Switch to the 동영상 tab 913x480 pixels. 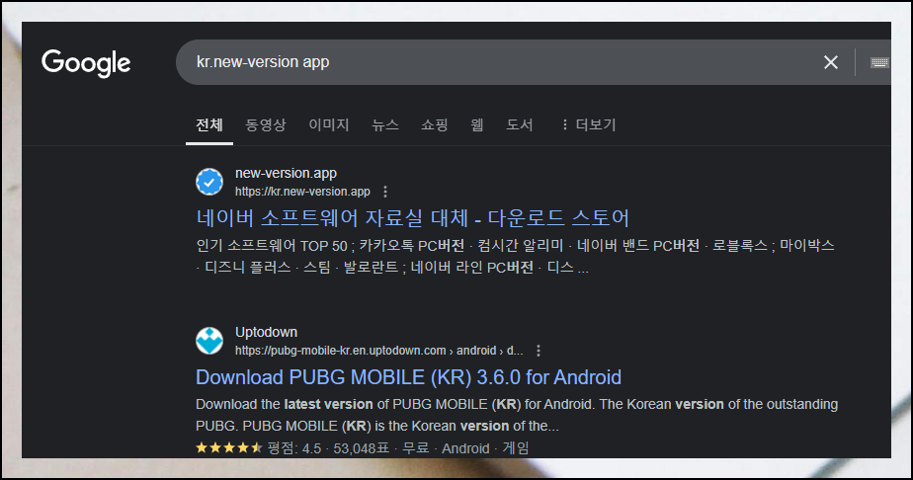266,124
